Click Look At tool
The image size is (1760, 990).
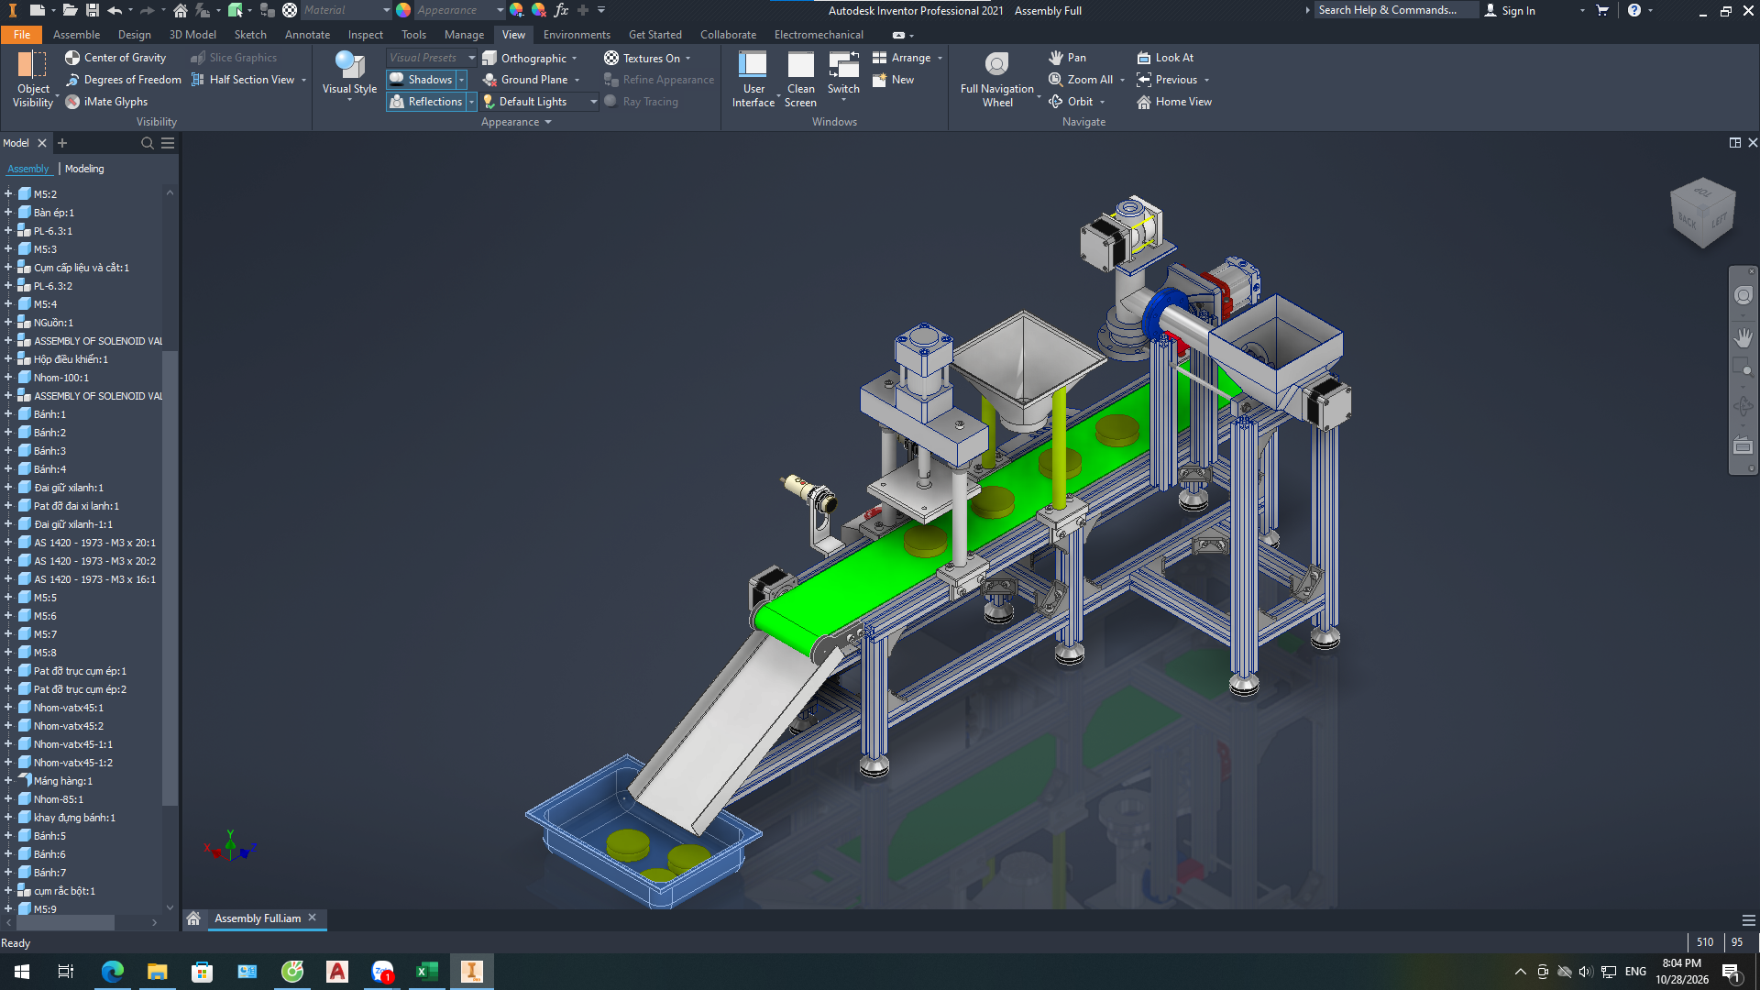point(1165,58)
